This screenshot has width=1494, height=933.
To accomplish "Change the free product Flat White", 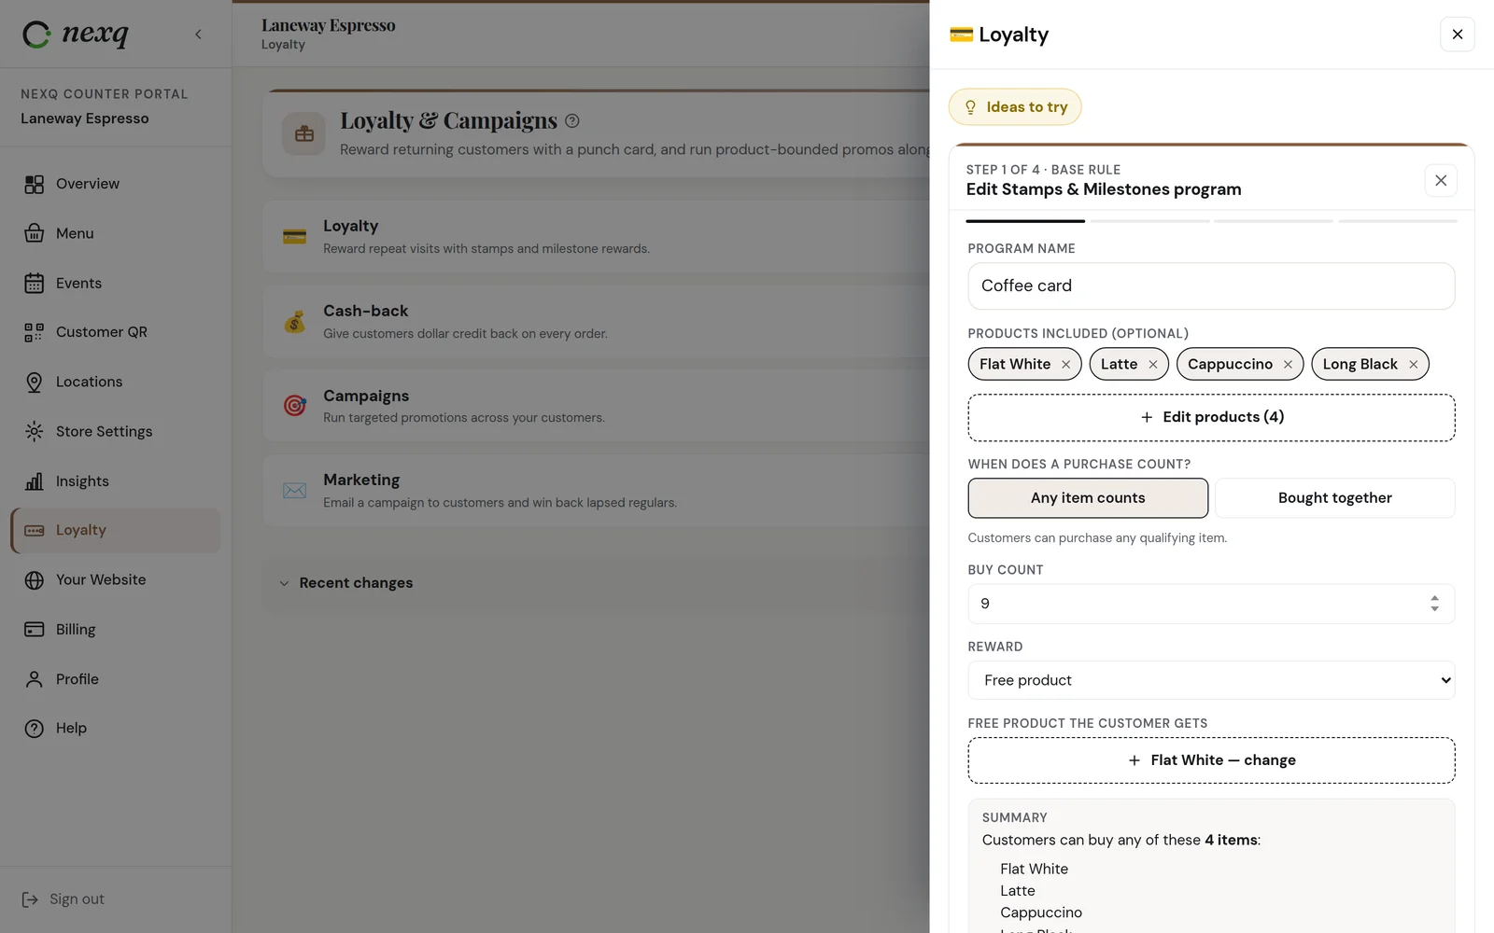I will point(1211,760).
